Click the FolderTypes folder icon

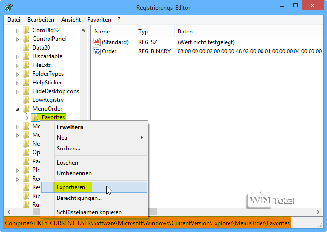click(26, 74)
